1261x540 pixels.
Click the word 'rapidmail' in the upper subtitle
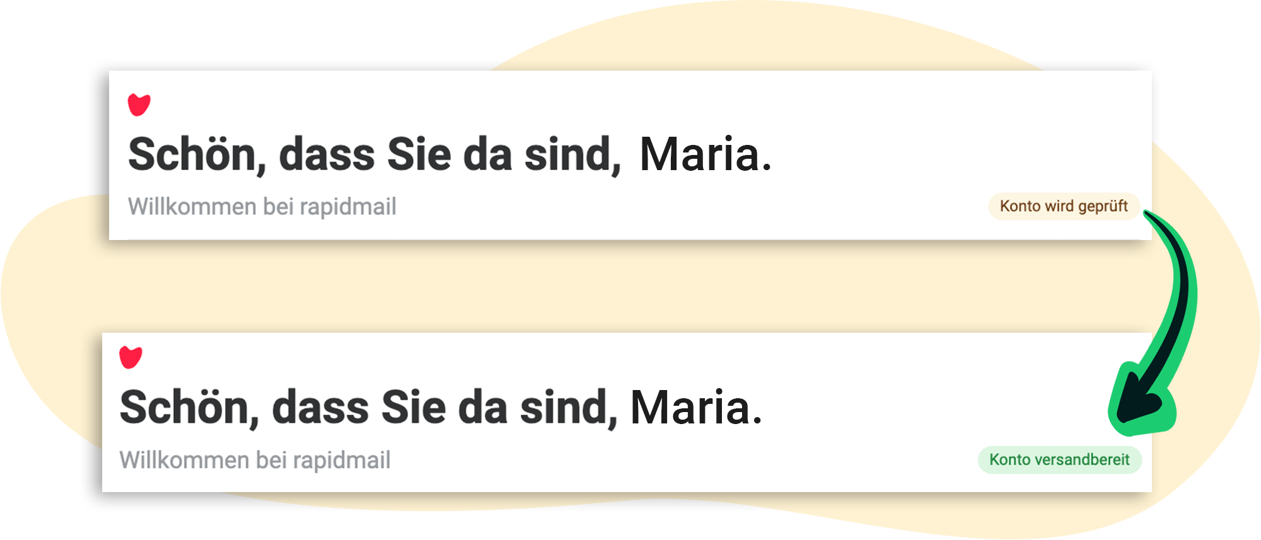click(x=347, y=207)
